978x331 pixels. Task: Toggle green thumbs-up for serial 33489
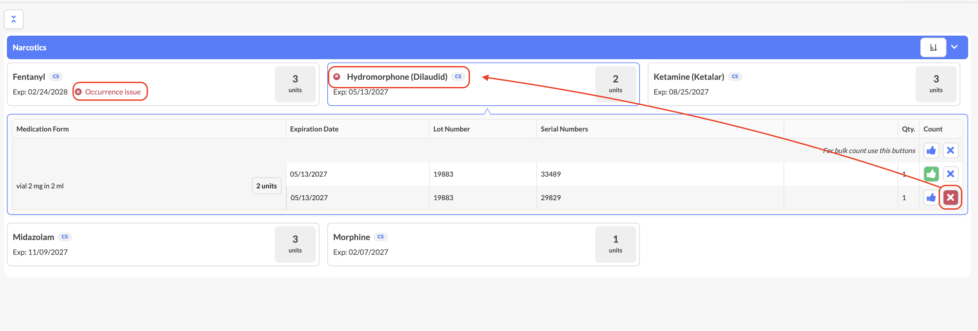pyautogui.click(x=930, y=174)
